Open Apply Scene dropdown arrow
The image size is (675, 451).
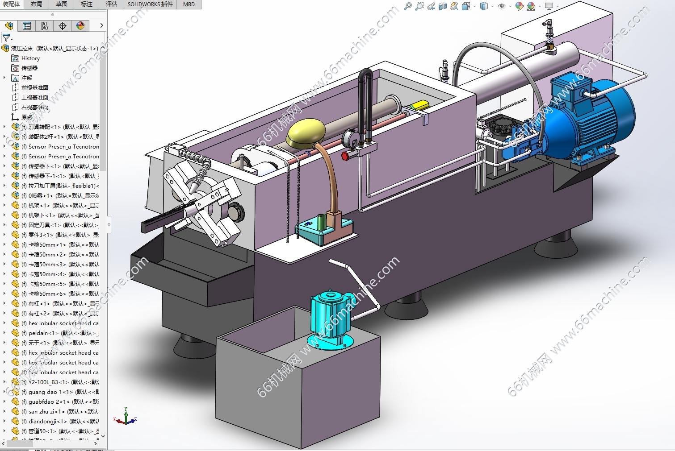pos(540,6)
